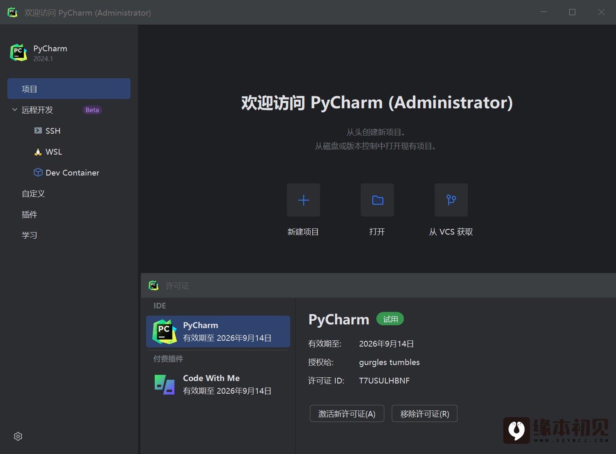Click the Beta badge
Screen dimensions: 616x454
(x=92, y=110)
